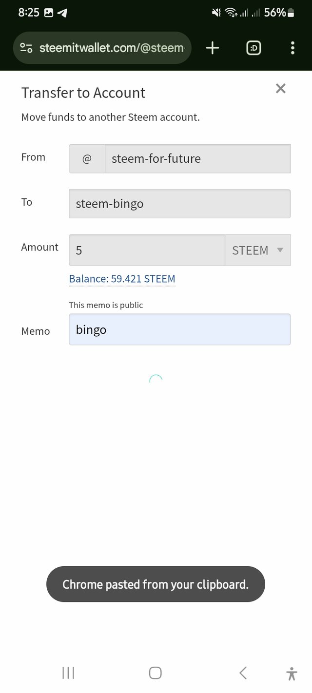Open the tab switcher
Viewport: 312px width, 693px height.
tap(253, 48)
